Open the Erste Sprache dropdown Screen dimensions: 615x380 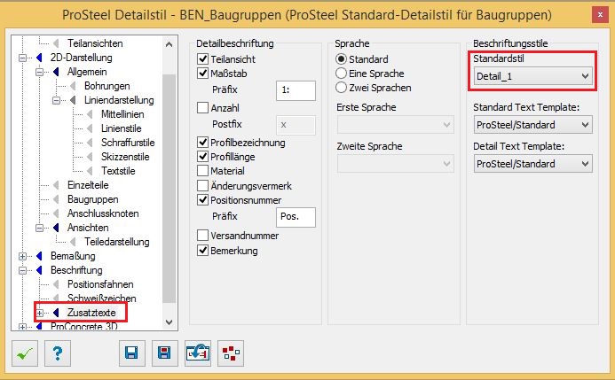tap(396, 124)
